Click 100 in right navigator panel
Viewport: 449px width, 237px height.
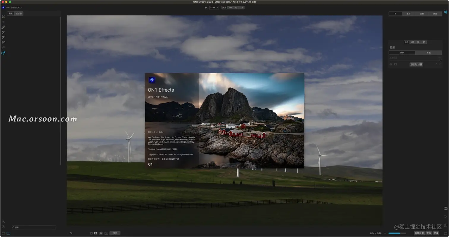(412, 42)
